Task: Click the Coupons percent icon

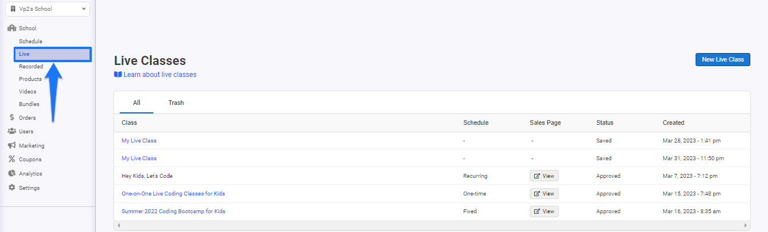Action: click(x=11, y=159)
